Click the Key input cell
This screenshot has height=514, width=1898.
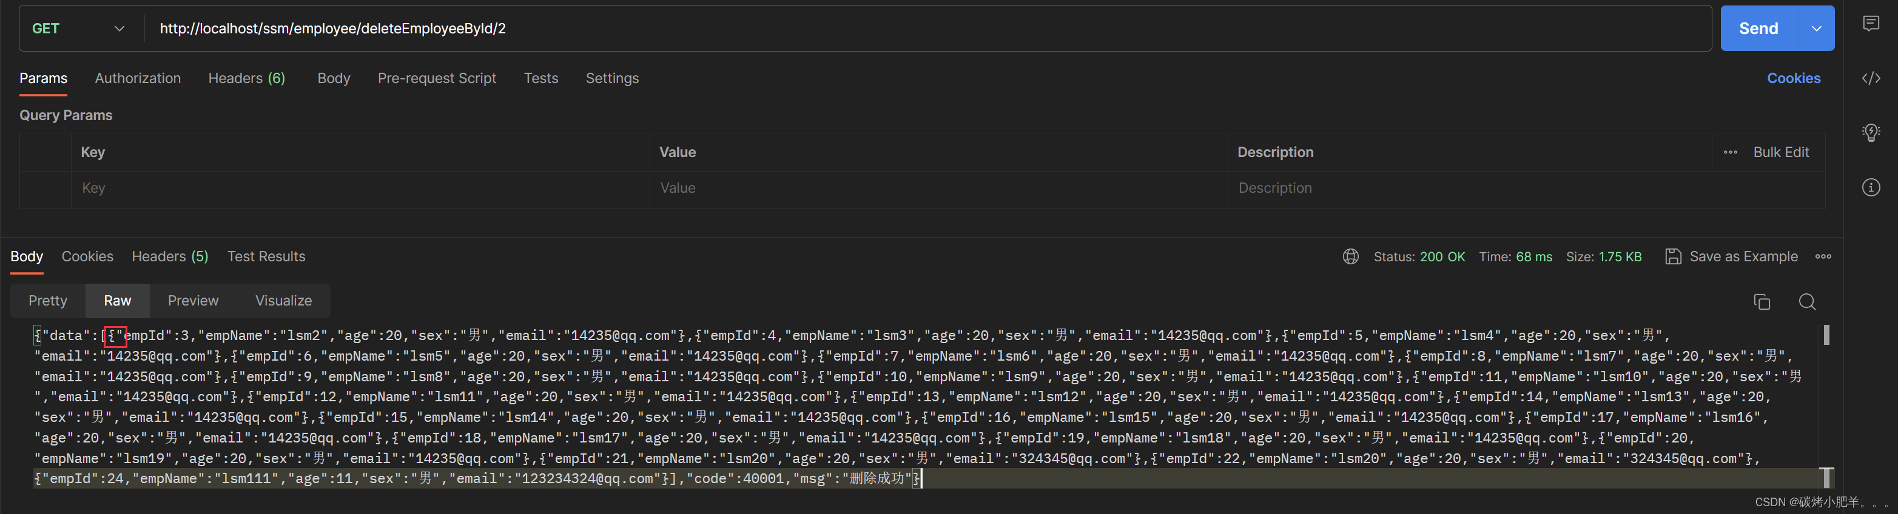pos(360,189)
